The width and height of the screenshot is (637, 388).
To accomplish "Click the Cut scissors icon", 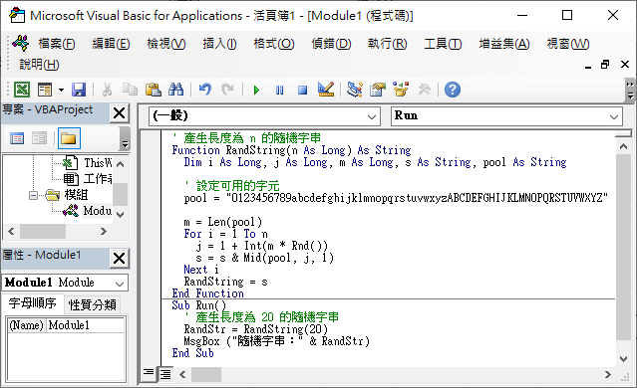I will pos(107,90).
